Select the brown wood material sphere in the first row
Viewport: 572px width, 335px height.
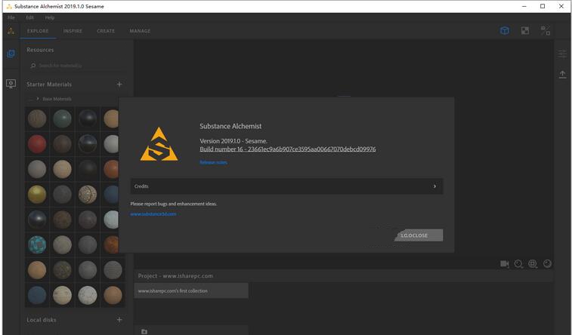tap(37, 118)
